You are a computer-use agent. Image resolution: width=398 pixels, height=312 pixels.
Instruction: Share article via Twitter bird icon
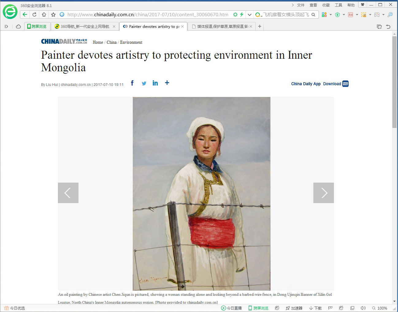click(x=144, y=83)
